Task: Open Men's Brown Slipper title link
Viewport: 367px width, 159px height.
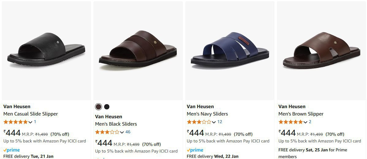Action: [301, 114]
